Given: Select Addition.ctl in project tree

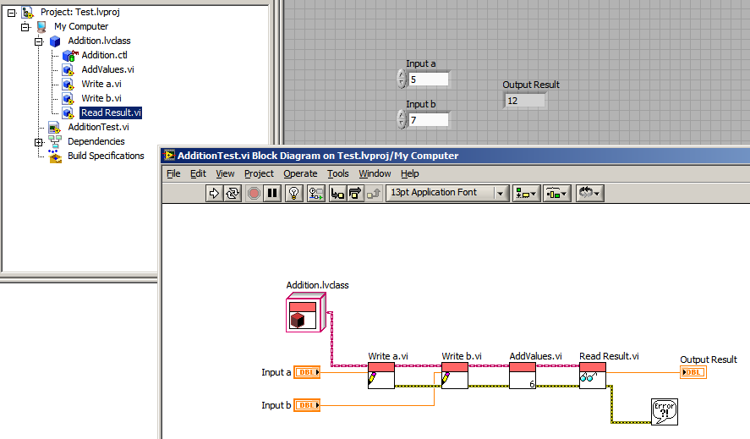Looking at the screenshot, I should coord(104,55).
